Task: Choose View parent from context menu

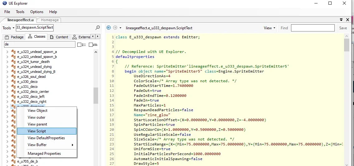Action: [x=47, y=124]
